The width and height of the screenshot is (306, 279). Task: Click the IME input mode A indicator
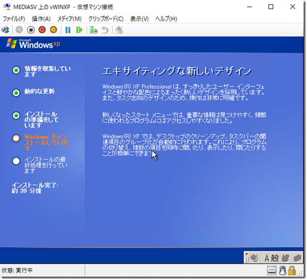tap(267, 259)
